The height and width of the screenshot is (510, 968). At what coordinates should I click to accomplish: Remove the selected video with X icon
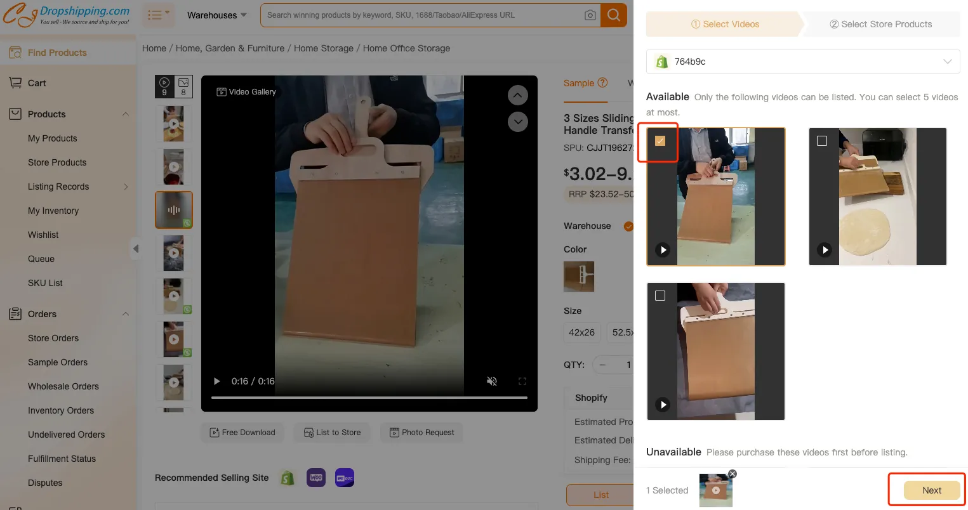[x=732, y=474]
